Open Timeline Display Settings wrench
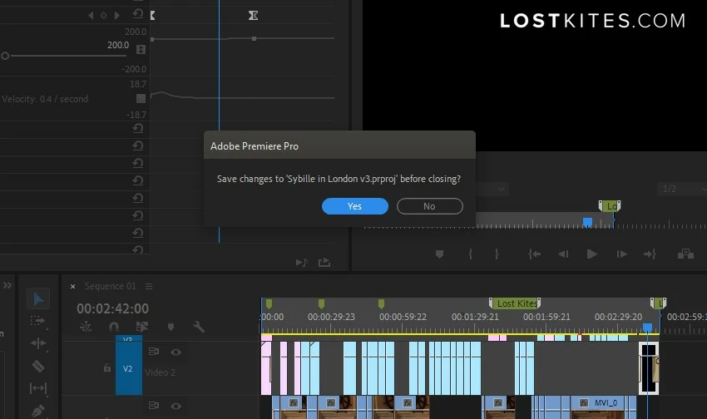The width and height of the screenshot is (707, 419). [x=199, y=327]
